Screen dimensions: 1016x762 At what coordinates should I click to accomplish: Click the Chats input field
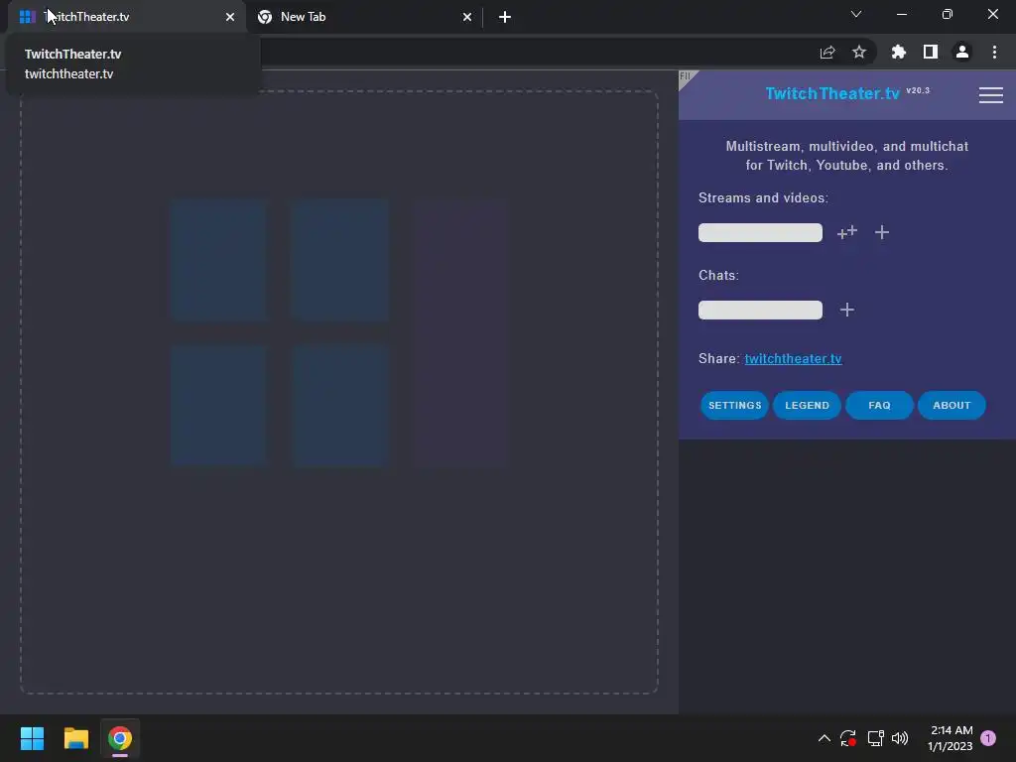[x=760, y=310]
